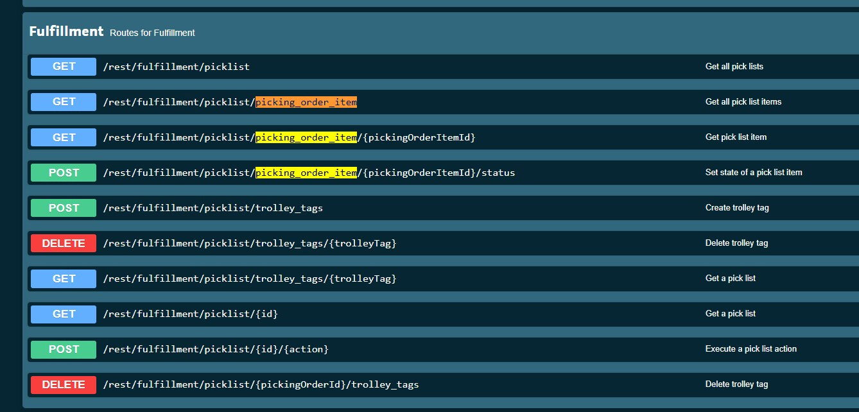Open the /rest/fulfillment/picklist/{id} path text

[191, 314]
